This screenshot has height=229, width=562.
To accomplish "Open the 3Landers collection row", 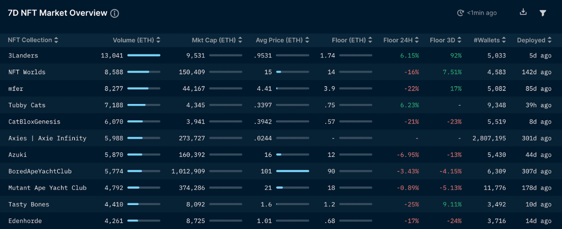I will coord(23,56).
